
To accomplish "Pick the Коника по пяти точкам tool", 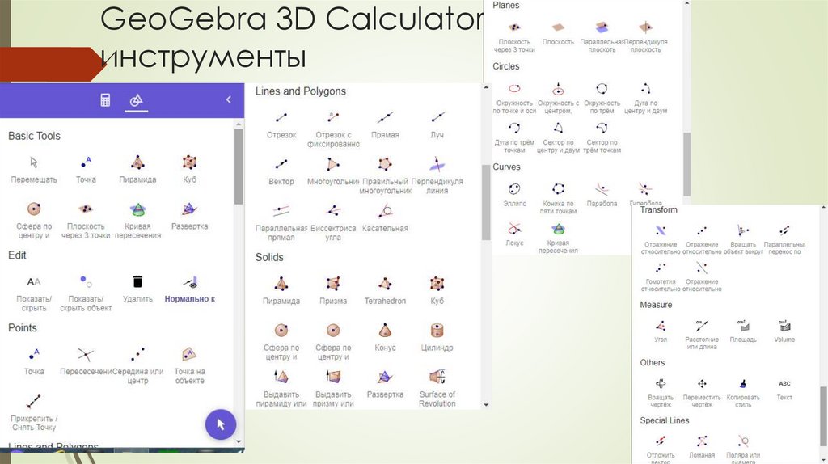I will (558, 198).
